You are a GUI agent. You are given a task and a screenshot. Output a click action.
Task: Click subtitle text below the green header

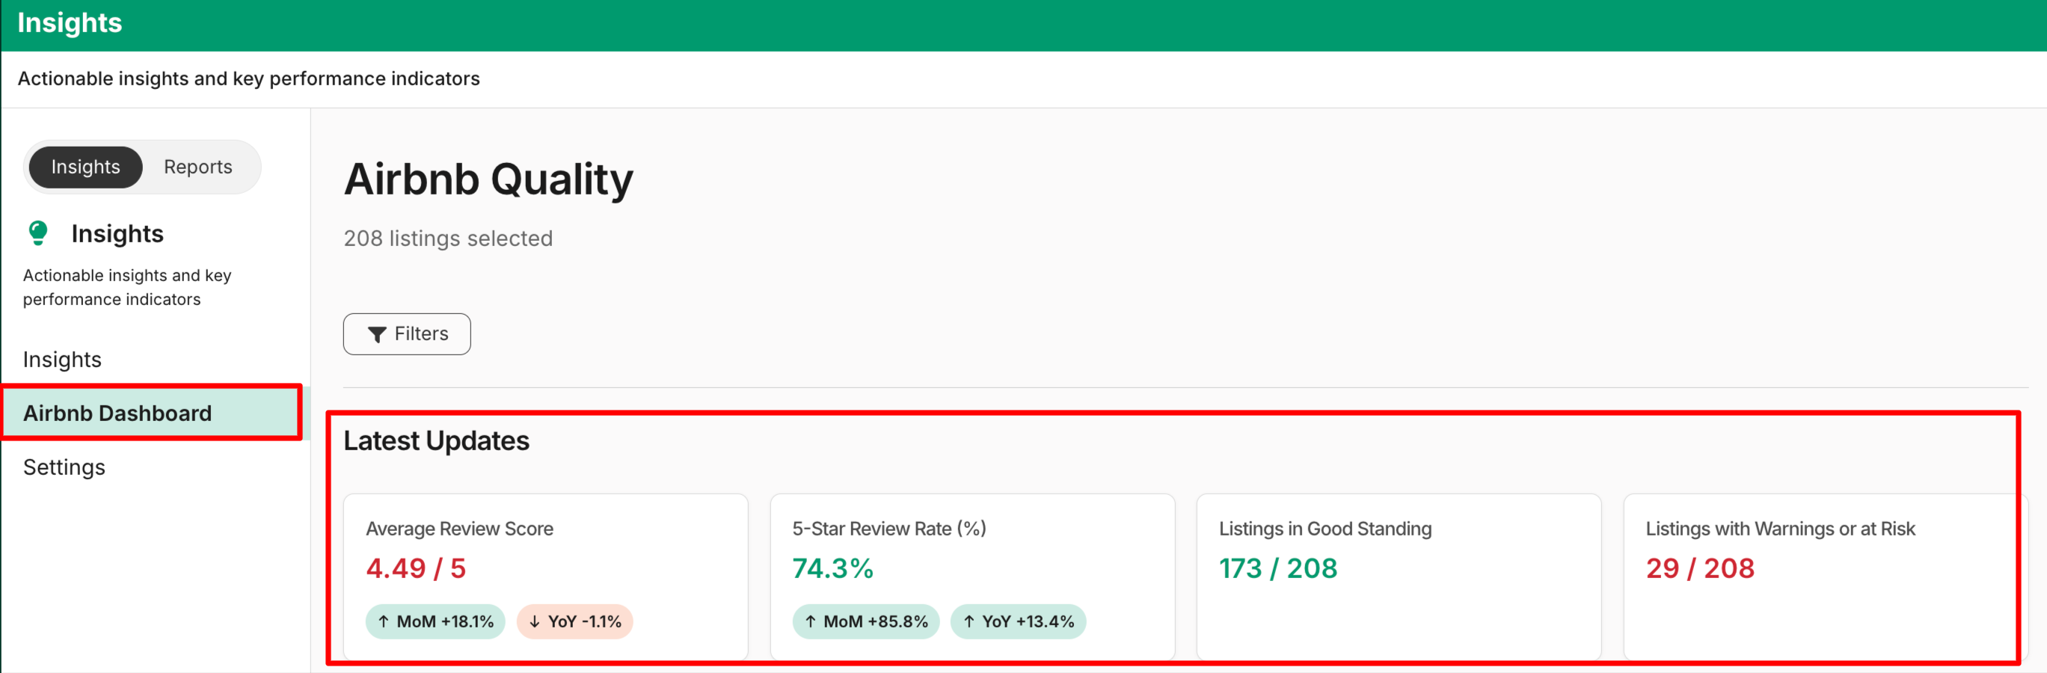(249, 79)
